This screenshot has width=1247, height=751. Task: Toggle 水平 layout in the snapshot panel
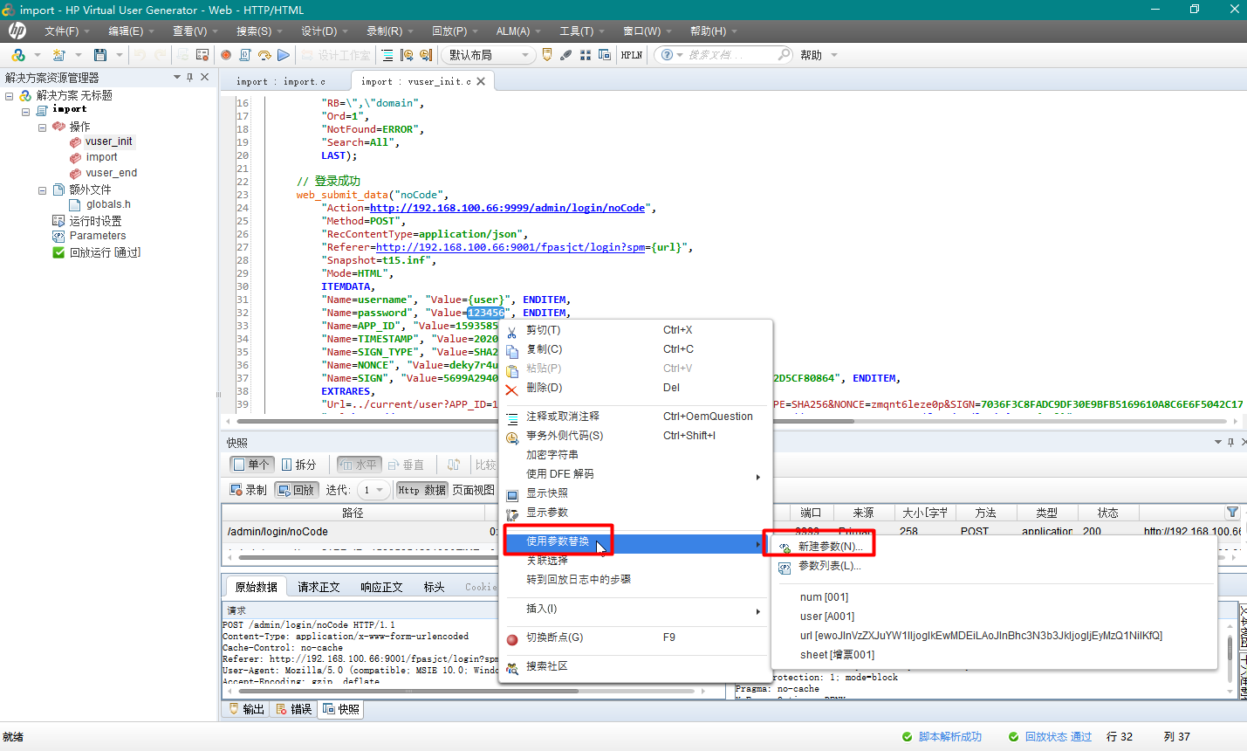coord(359,464)
